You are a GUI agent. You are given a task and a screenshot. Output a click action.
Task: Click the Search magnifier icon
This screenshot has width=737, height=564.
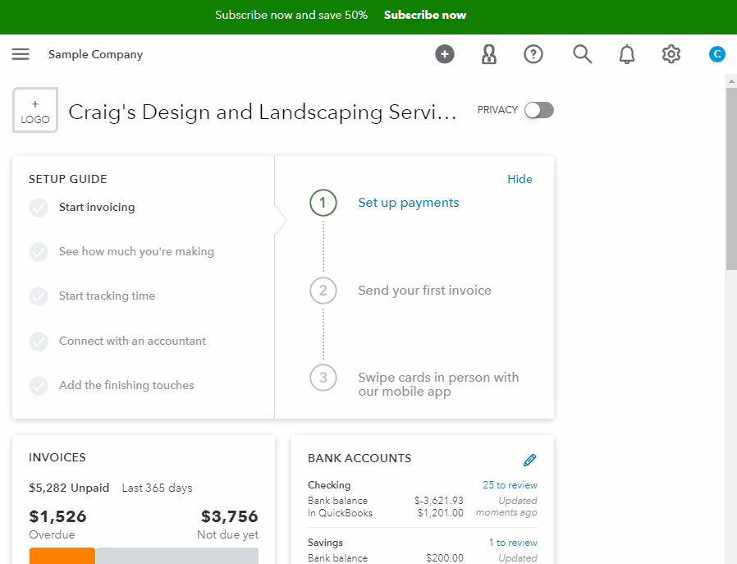(x=583, y=54)
